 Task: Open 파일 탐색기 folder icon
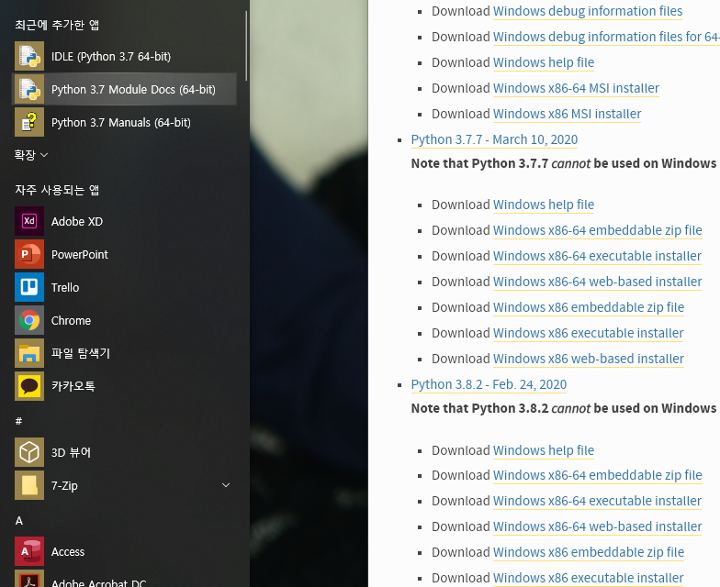(x=29, y=353)
